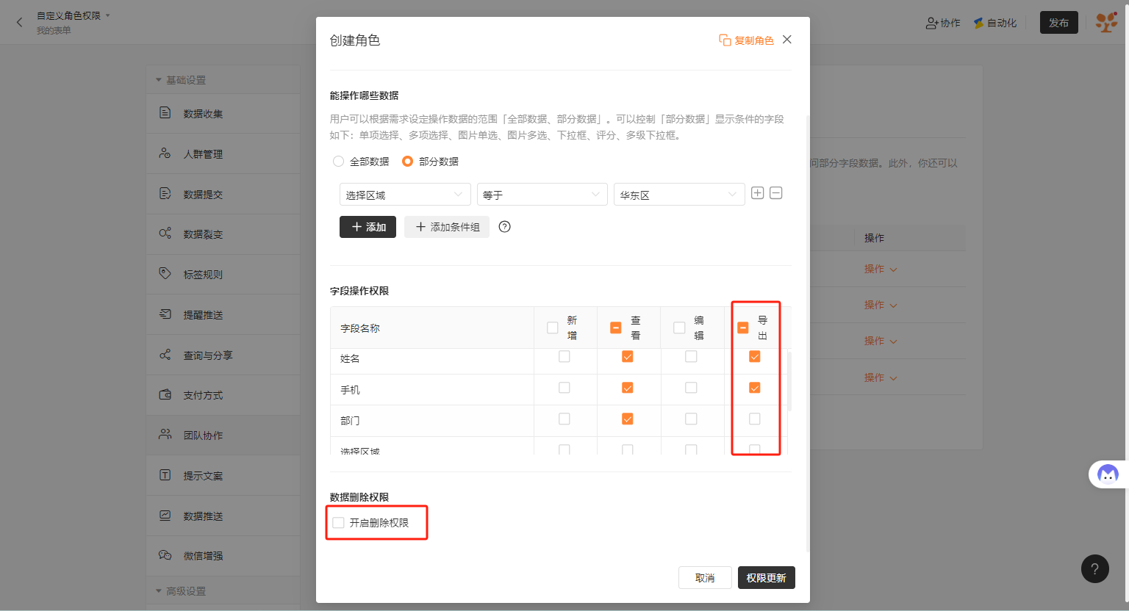This screenshot has height=611, width=1129.
Task: Open the third 操作 dropdown in table
Action: coord(881,341)
